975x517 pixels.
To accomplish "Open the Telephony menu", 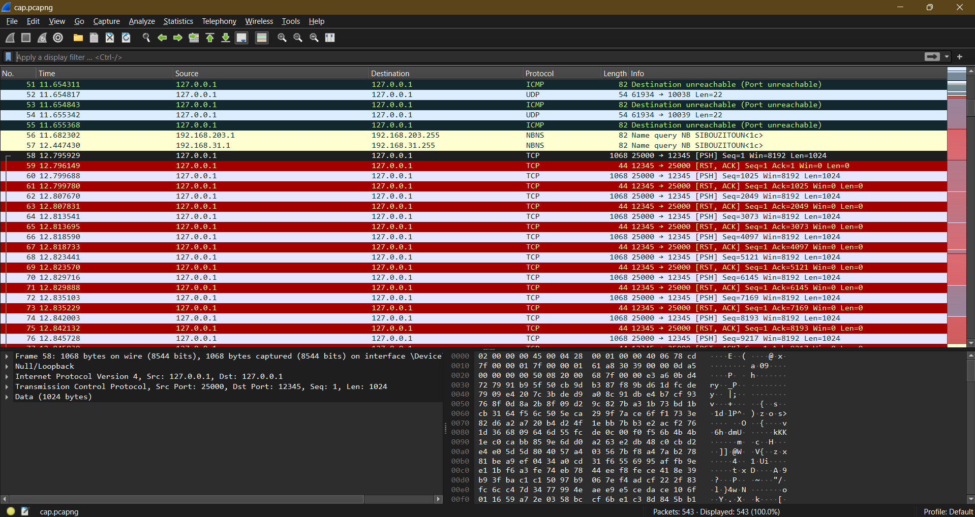I will pos(219,21).
